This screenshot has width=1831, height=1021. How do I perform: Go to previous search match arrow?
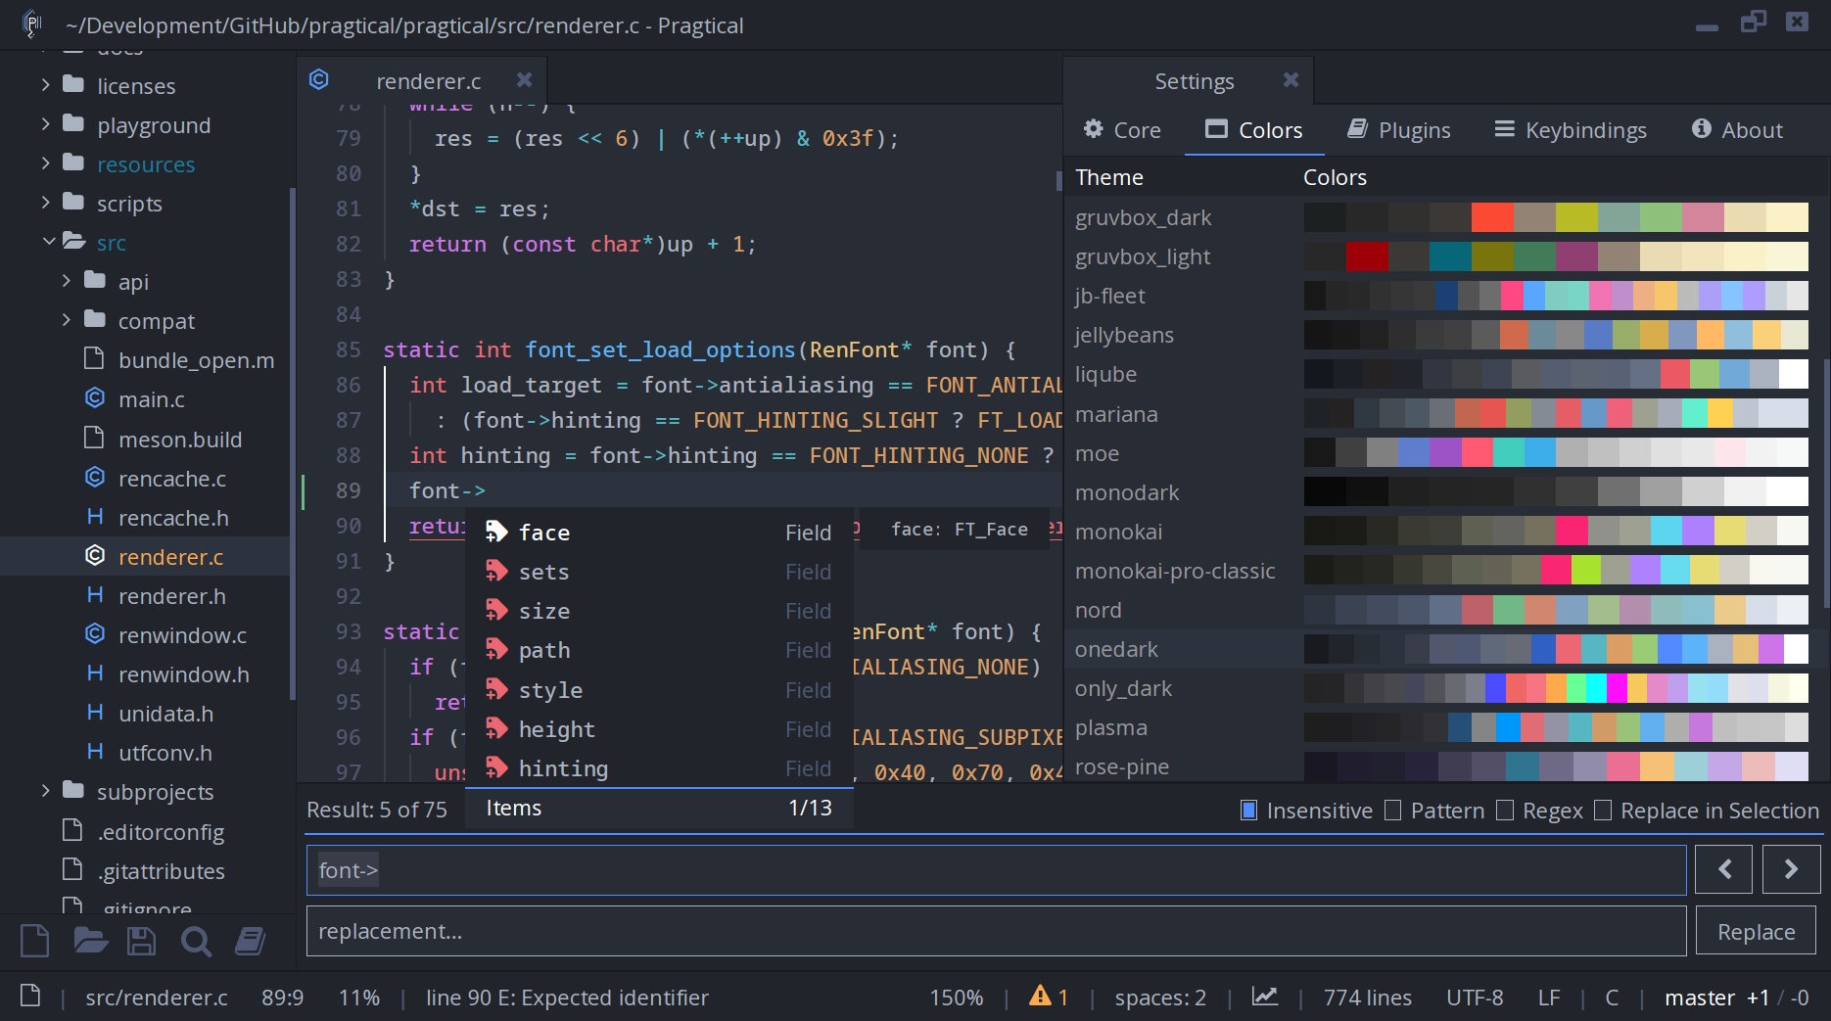(1724, 869)
